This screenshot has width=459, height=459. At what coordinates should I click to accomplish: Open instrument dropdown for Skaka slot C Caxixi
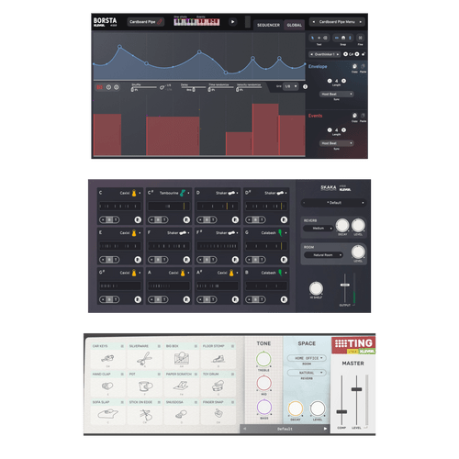[140, 193]
